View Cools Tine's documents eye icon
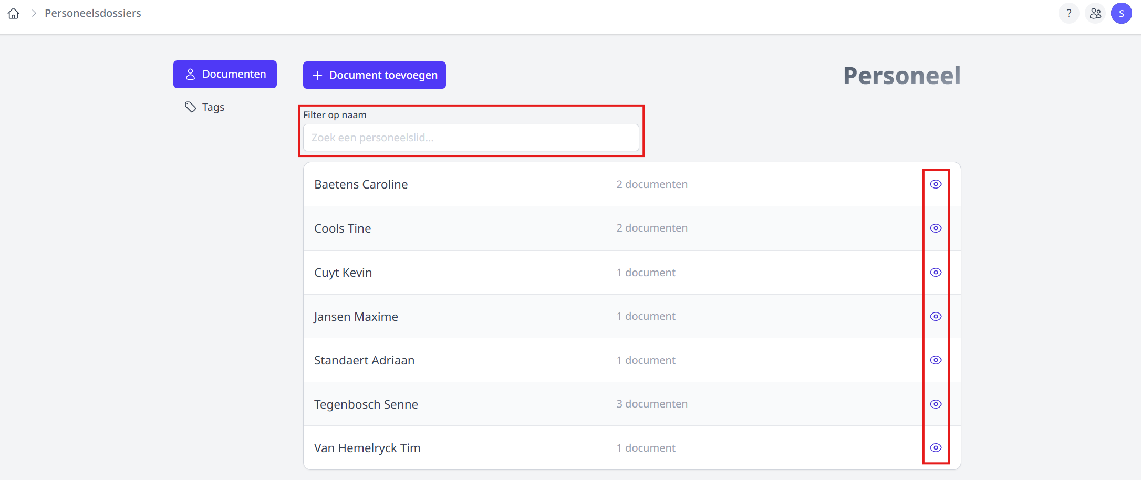Image resolution: width=1141 pixels, height=480 pixels. pos(936,228)
